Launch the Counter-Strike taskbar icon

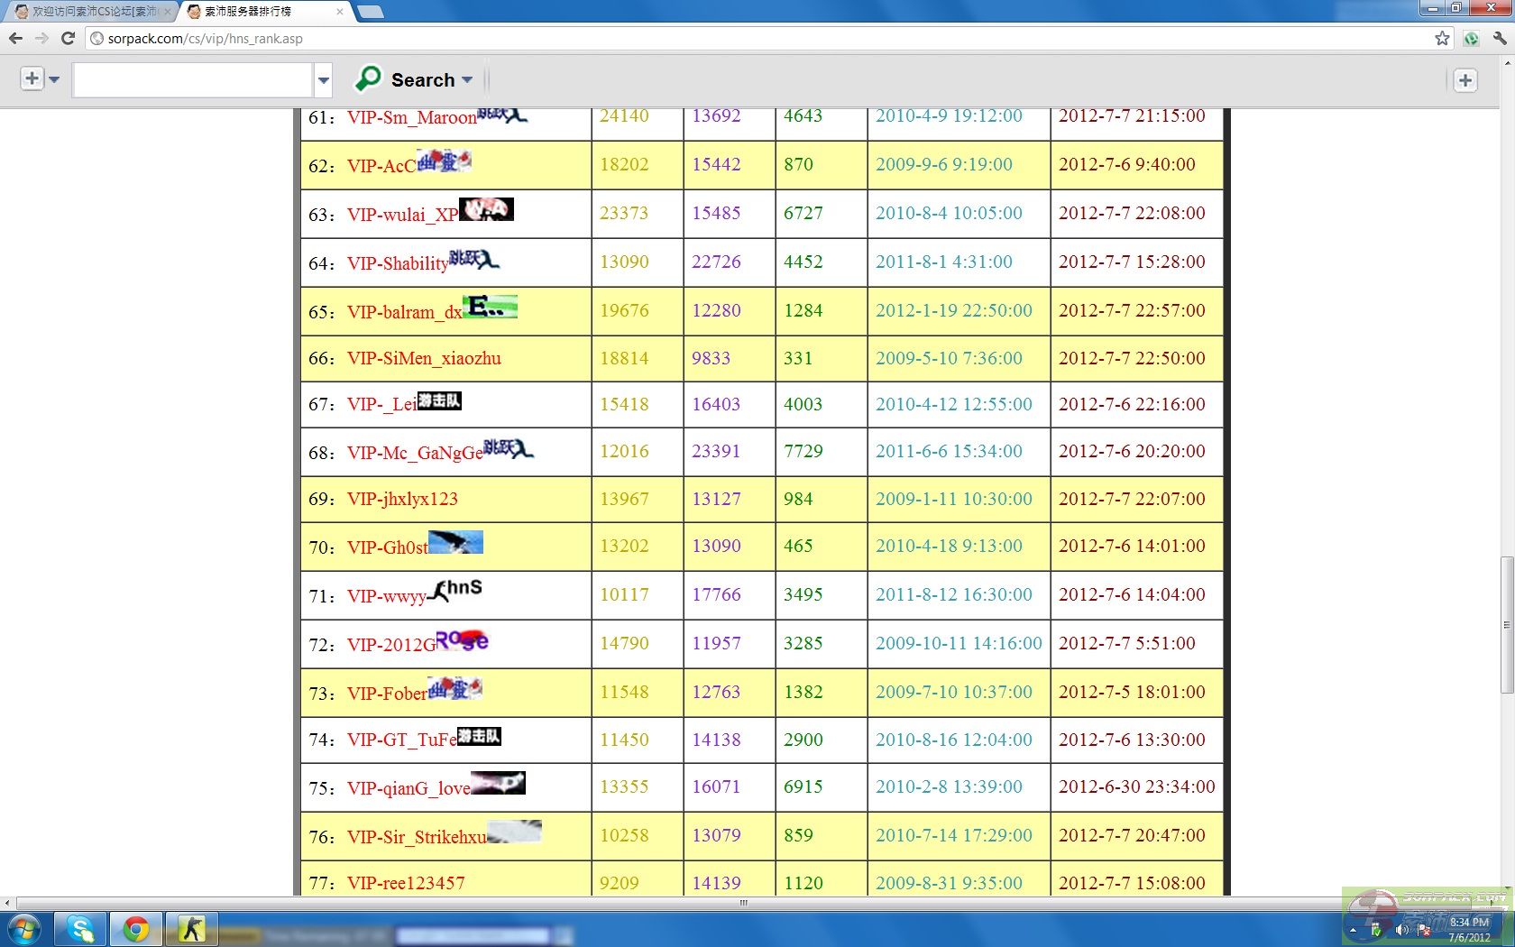click(x=191, y=928)
